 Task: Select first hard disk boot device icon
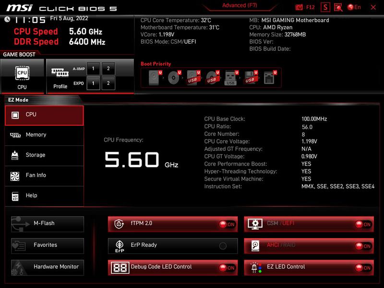[155, 78]
